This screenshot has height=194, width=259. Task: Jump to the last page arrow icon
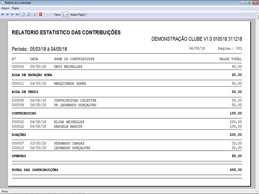[x=17, y=15]
